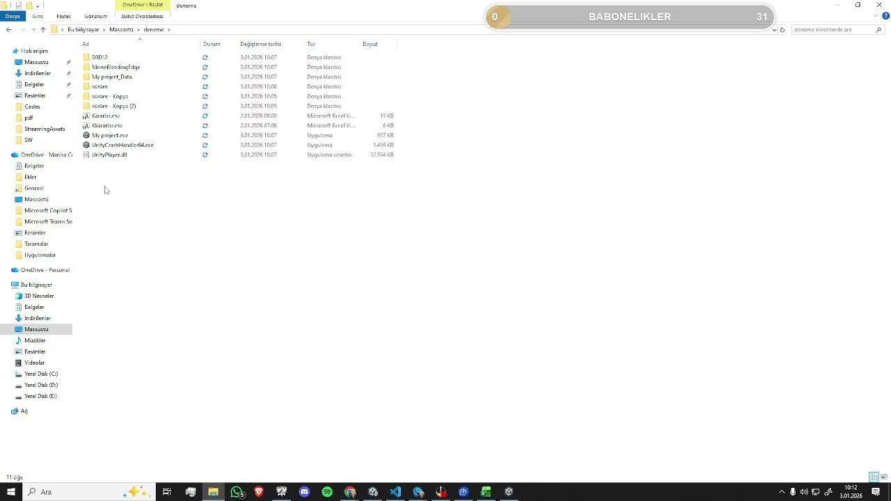Show hidden system tray icons
This screenshot has width=891, height=501.
tap(781, 492)
